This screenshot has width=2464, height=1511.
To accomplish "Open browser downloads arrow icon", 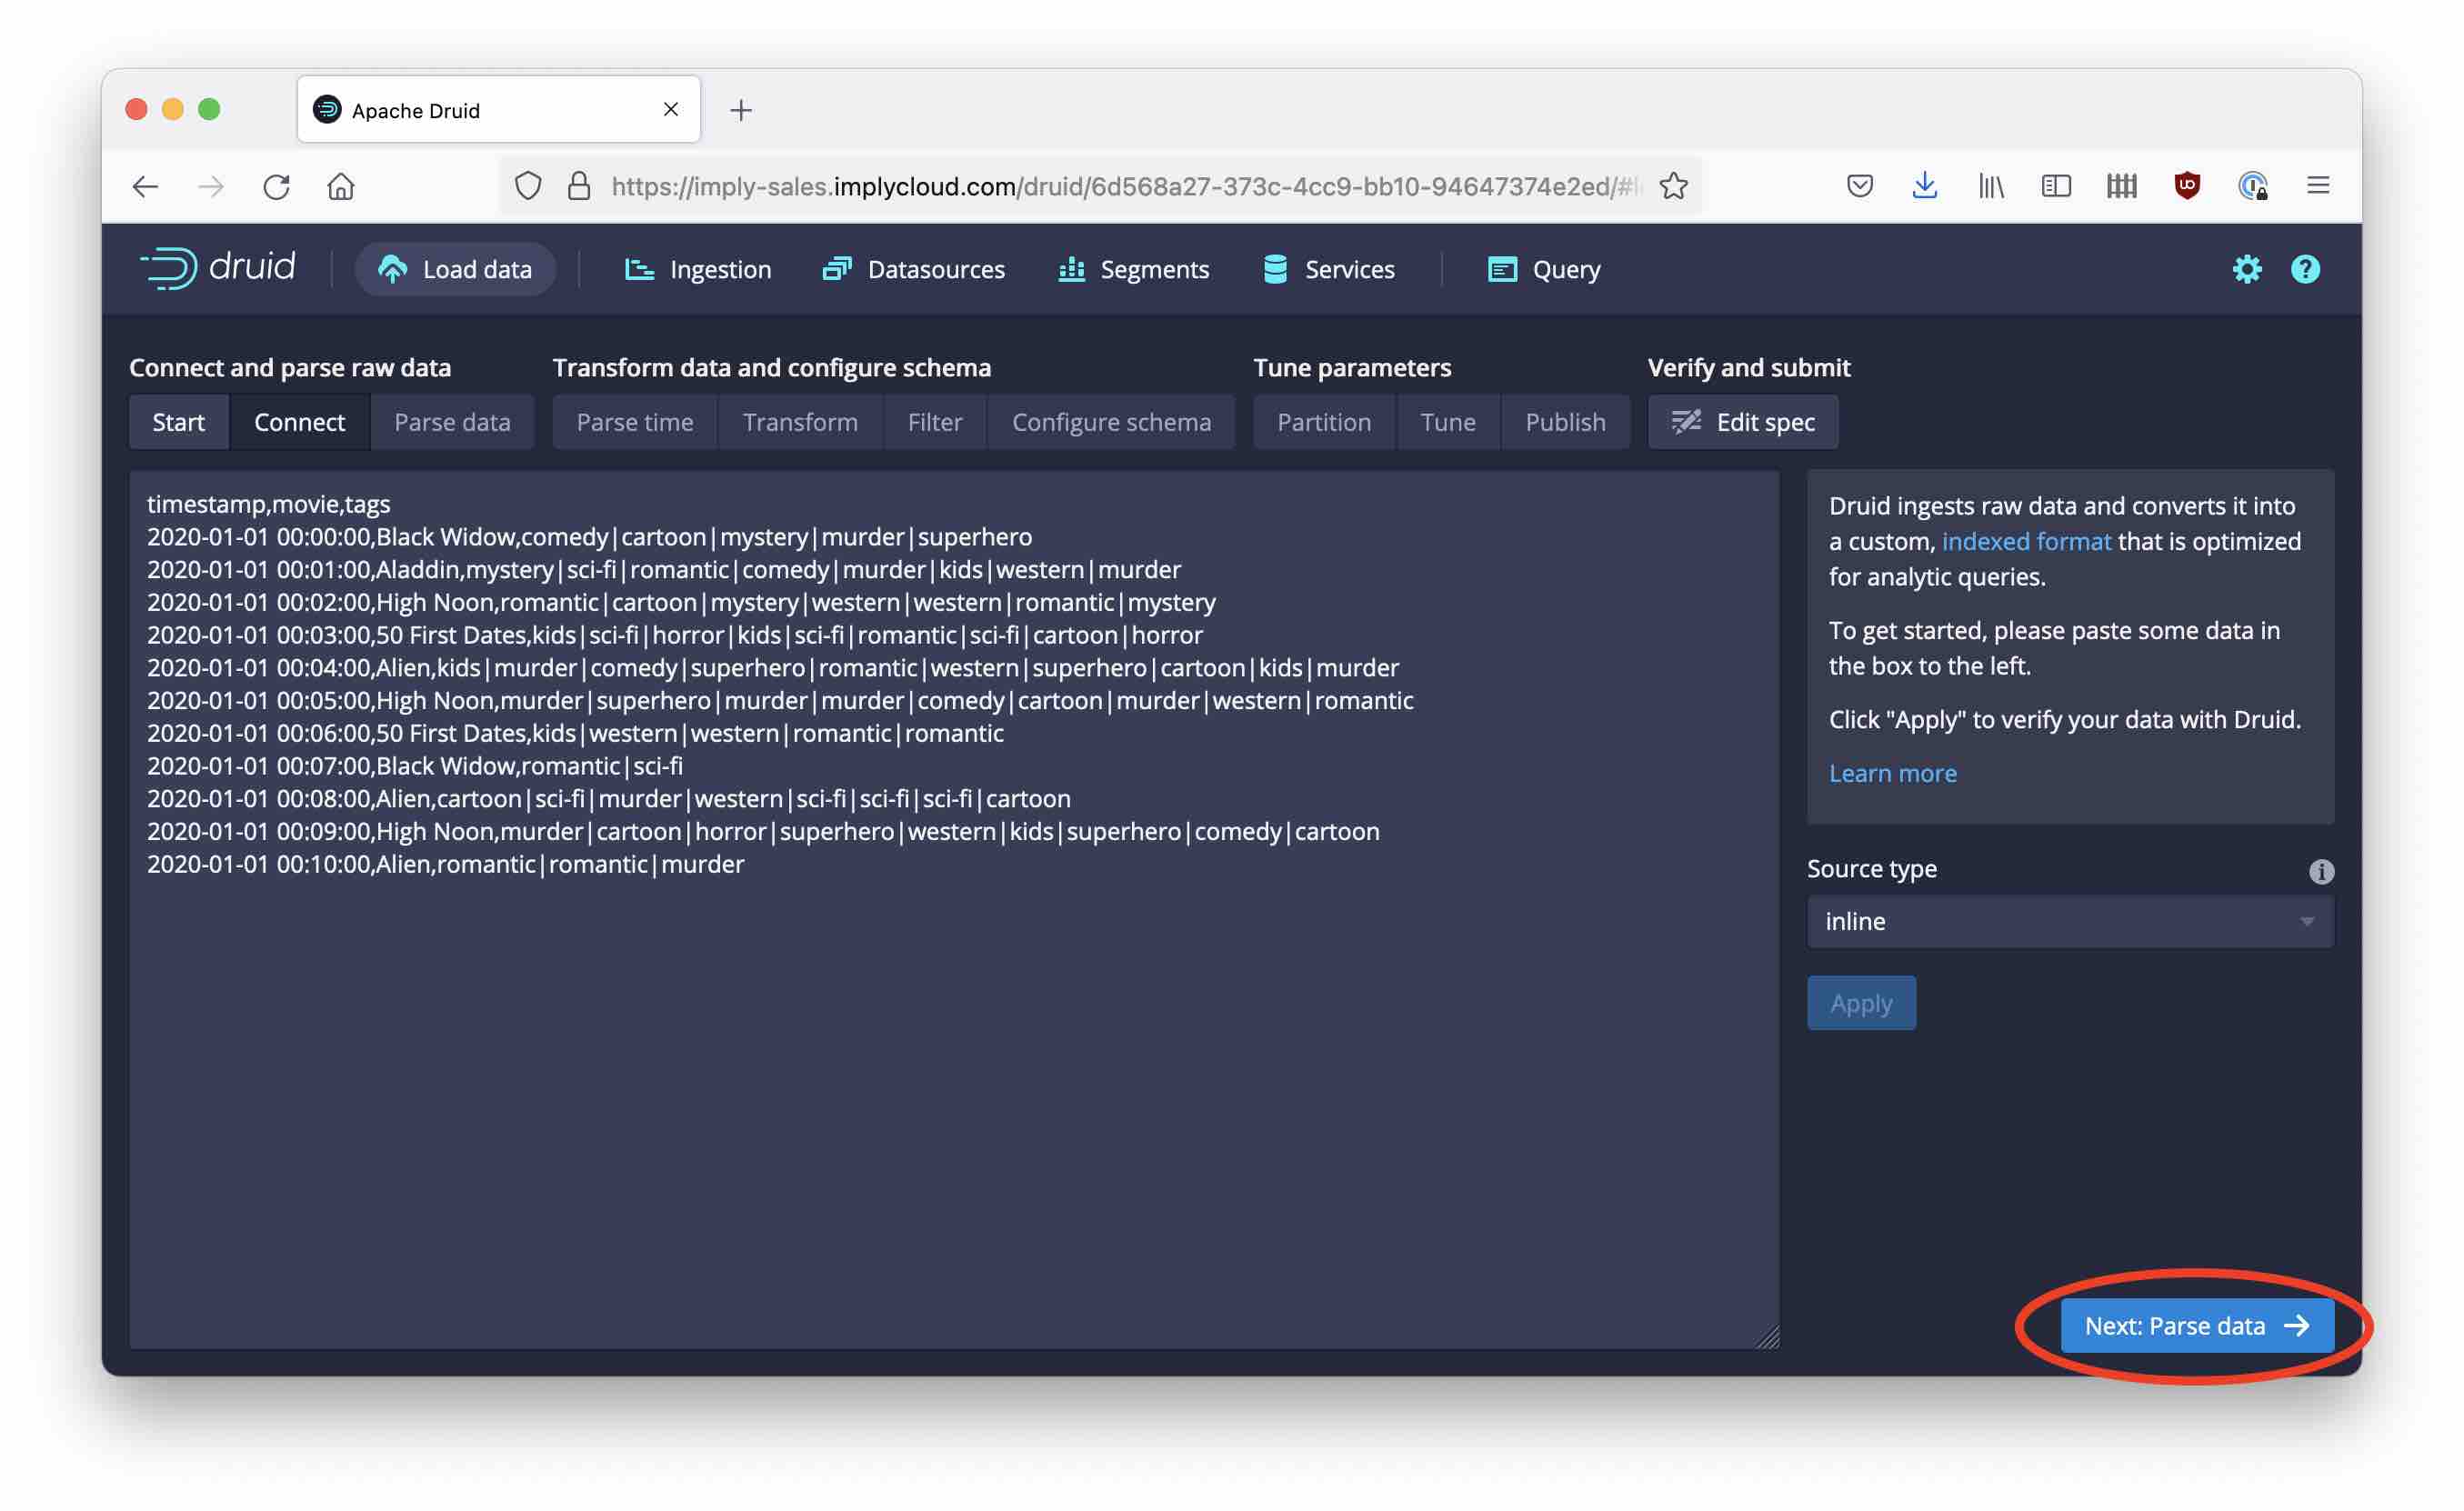I will click(x=1924, y=186).
